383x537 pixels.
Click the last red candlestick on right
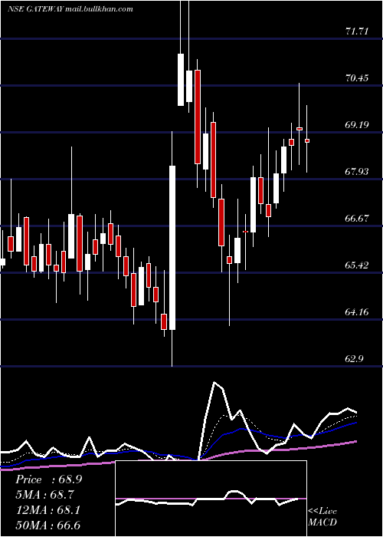[307, 140]
